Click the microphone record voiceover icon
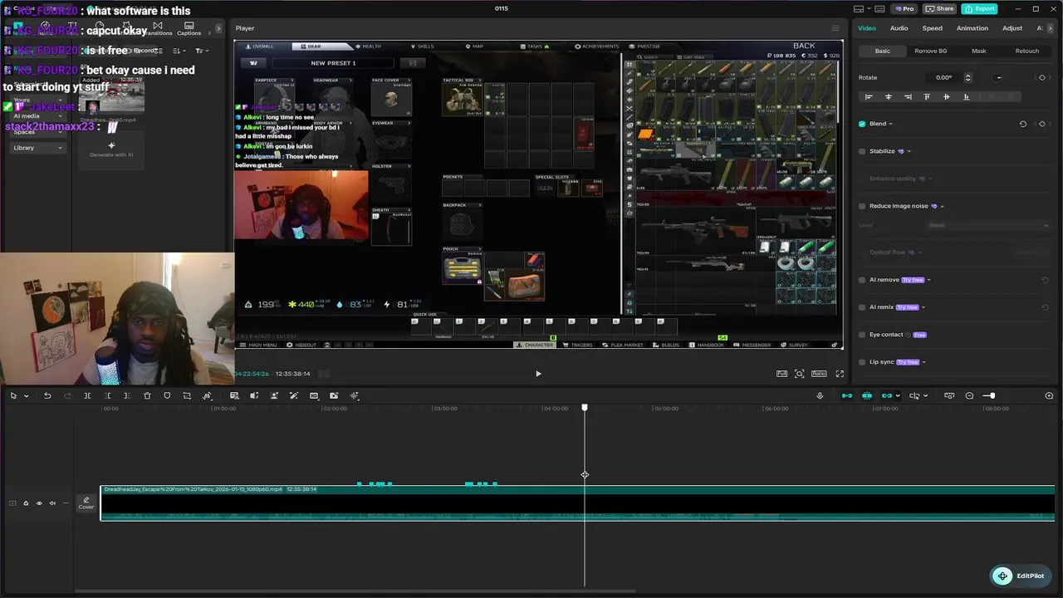This screenshot has height=598, width=1063. [x=820, y=395]
